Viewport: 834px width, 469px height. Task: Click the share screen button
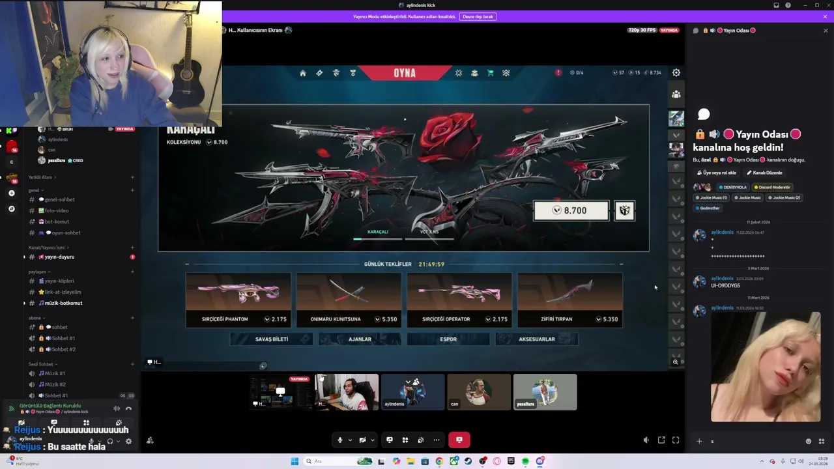coord(390,440)
